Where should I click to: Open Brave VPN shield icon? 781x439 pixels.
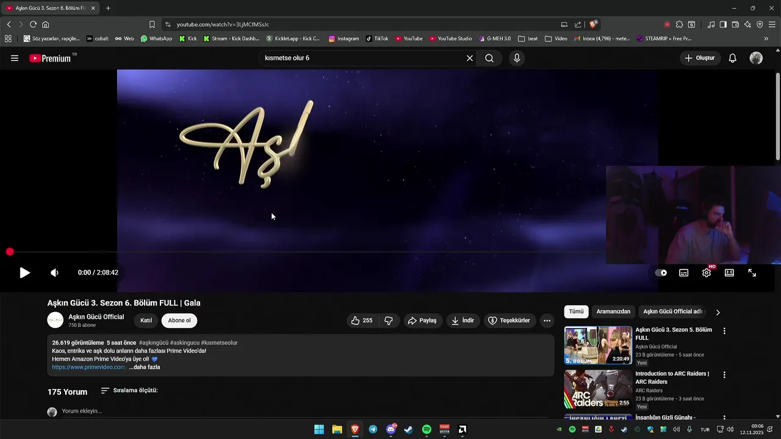(760, 24)
